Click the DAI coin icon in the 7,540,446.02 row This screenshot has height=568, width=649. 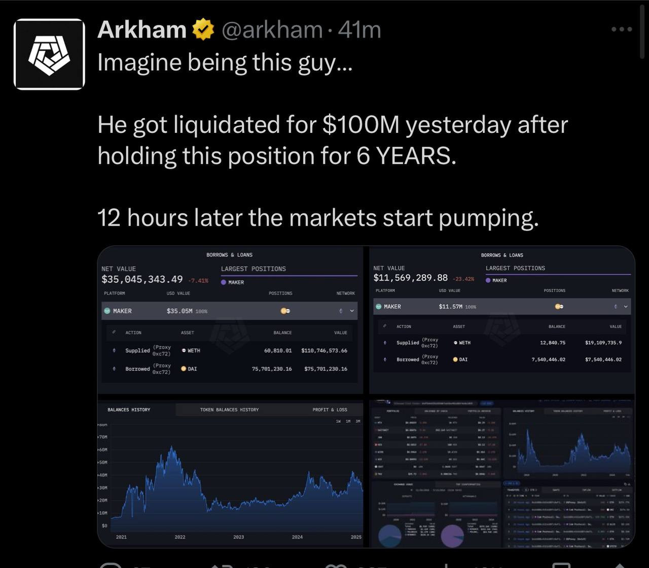(x=455, y=359)
